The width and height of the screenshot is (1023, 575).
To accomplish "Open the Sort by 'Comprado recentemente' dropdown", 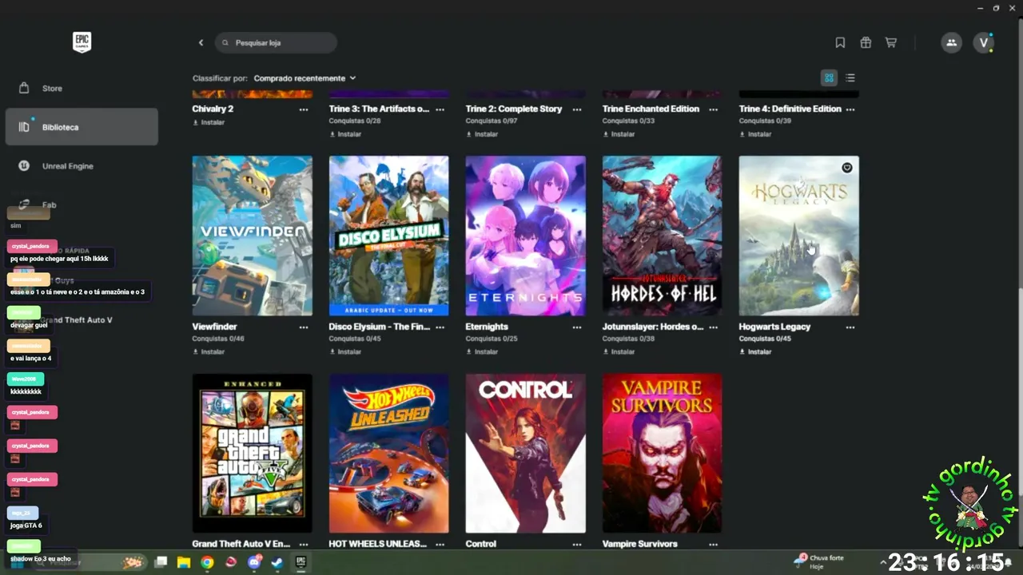I will click(x=305, y=78).
